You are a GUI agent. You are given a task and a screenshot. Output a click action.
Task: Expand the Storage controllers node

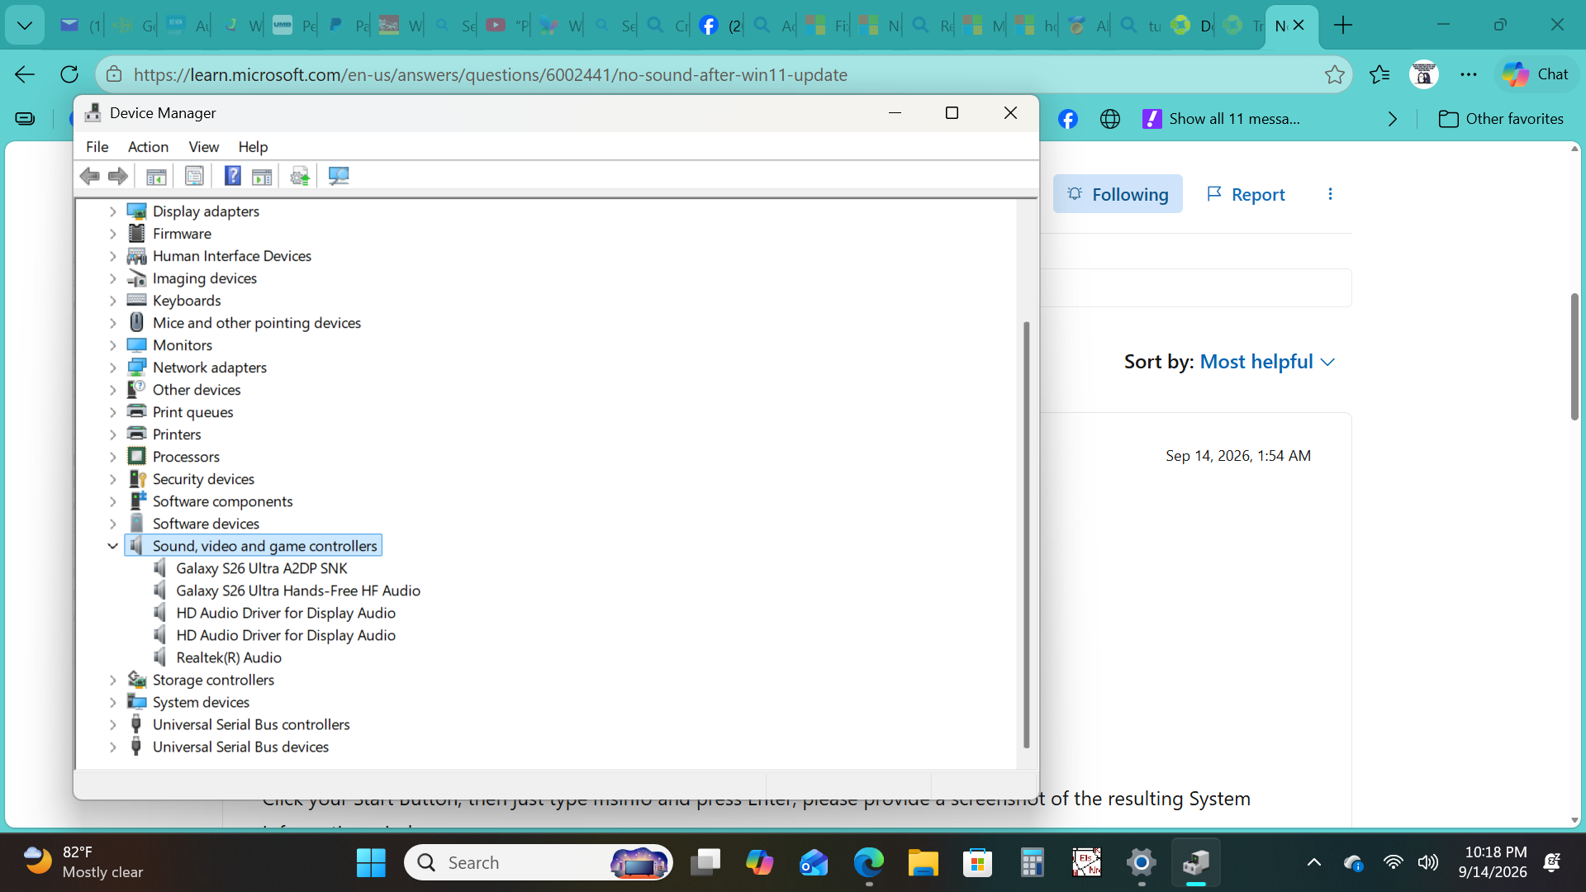pyautogui.click(x=113, y=680)
